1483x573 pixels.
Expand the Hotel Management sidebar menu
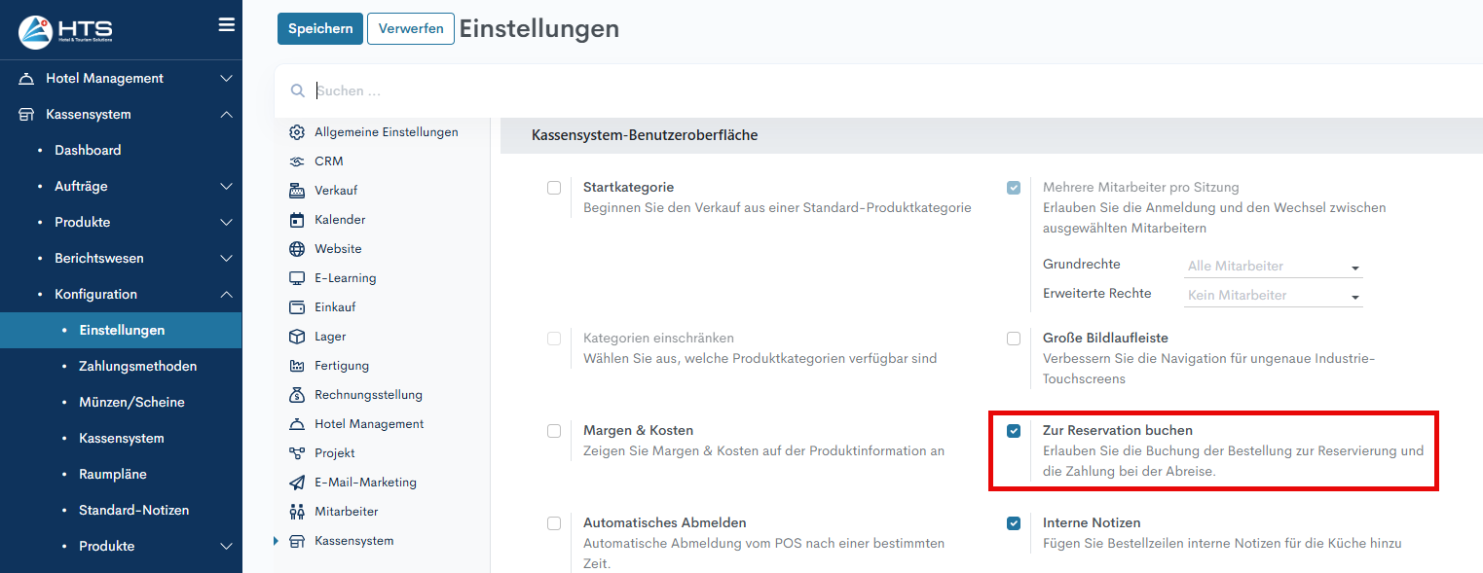[x=121, y=79]
